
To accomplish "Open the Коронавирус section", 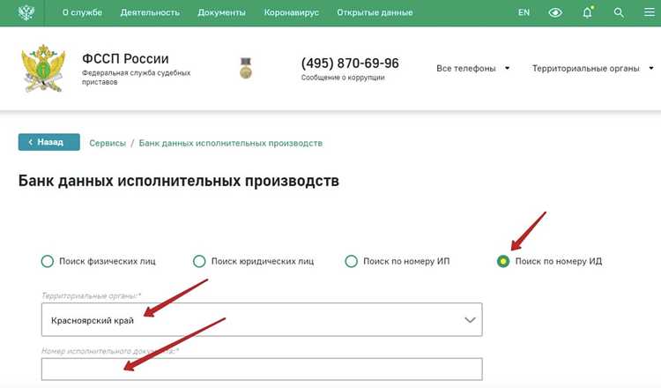I will point(292,12).
